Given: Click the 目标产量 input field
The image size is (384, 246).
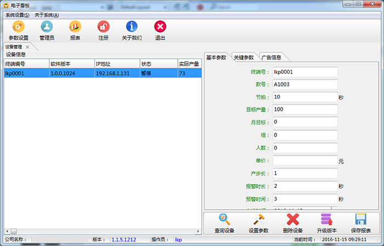Looking at the screenshot, I should pyautogui.click(x=304, y=110).
